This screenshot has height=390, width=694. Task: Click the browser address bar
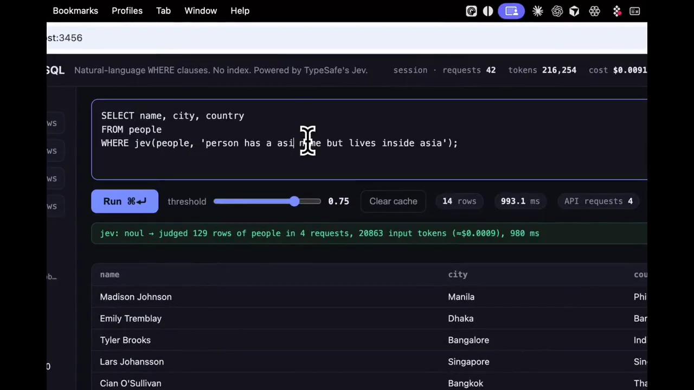347,38
